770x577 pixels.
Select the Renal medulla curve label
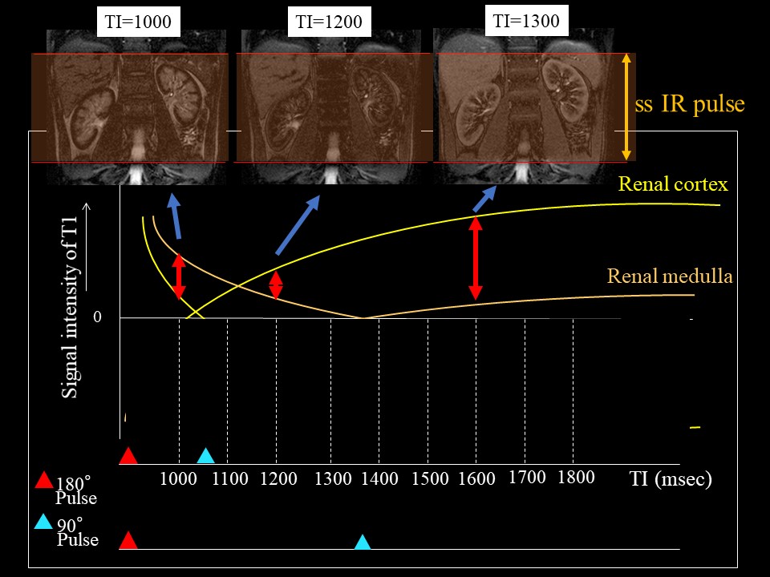pos(670,276)
